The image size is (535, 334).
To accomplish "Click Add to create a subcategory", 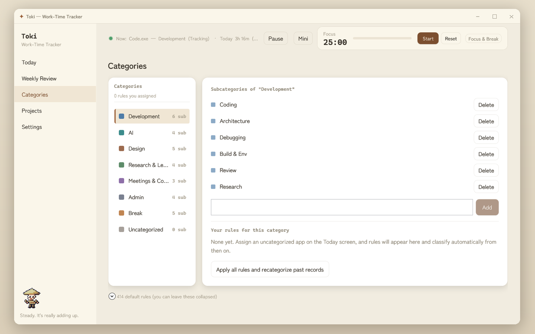I will 487,207.
